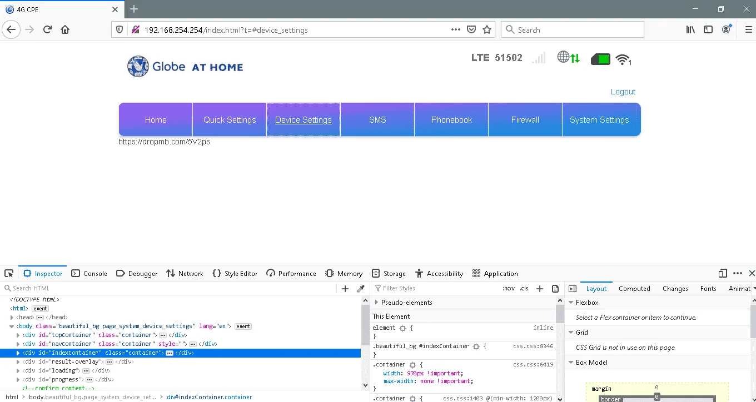
Task: Toggle the .cls class panel
Action: (x=524, y=289)
